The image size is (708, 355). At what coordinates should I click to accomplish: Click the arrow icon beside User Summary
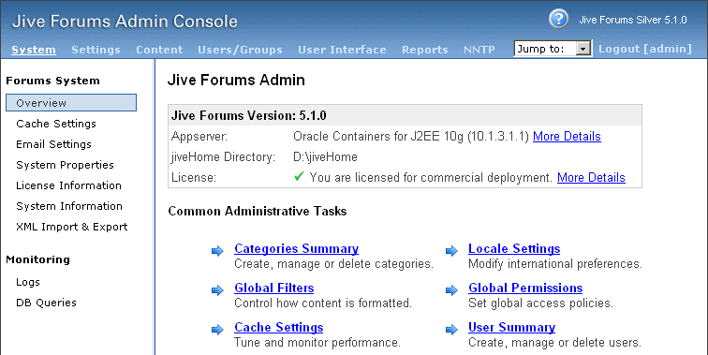451,330
